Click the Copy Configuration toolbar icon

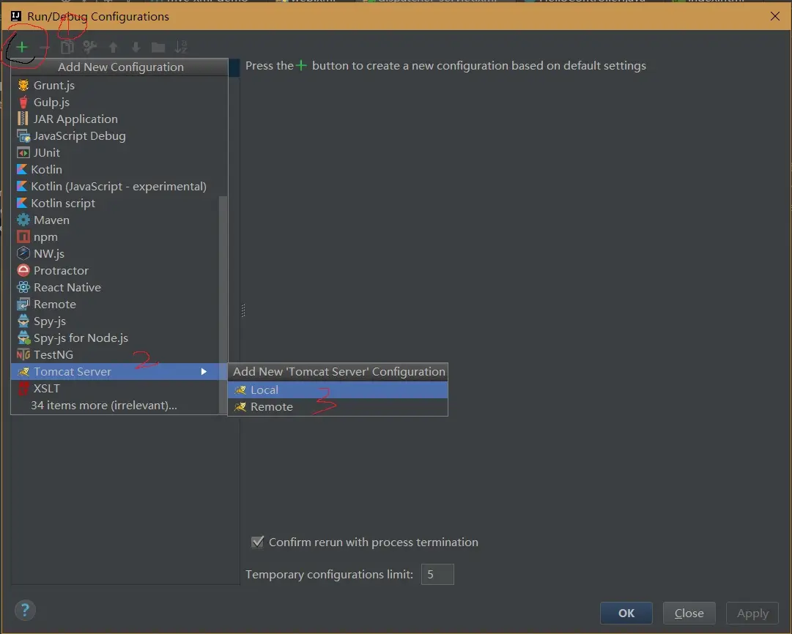[67, 48]
